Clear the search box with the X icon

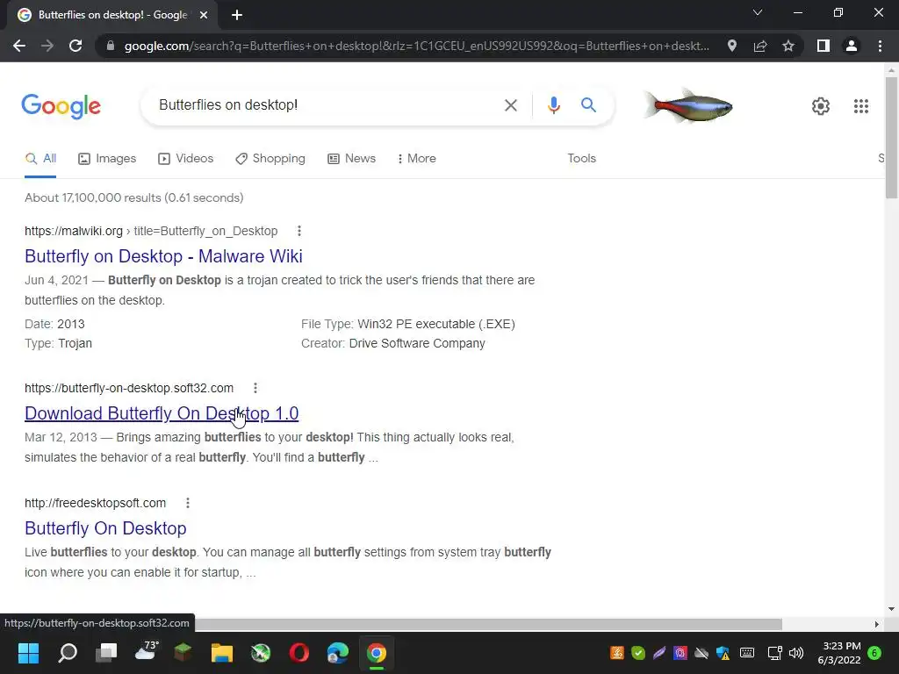pyautogui.click(x=510, y=105)
